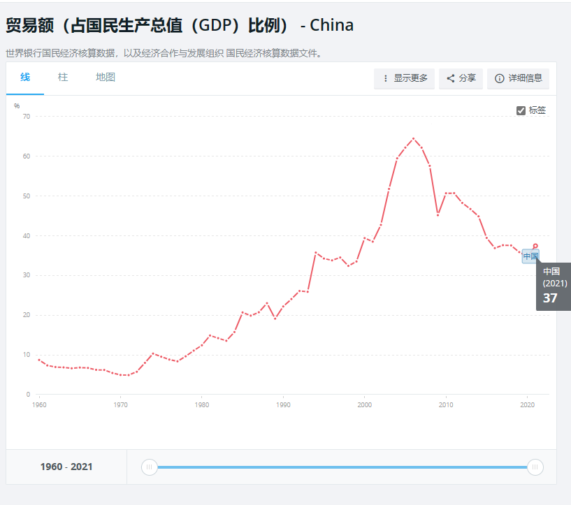This screenshot has height=505, width=571.
Task: Click the 中国 (2021) 37 tooltip box
Action: (553, 286)
